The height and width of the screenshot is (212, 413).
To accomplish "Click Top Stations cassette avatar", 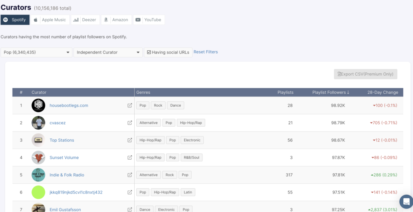I will pos(38,140).
